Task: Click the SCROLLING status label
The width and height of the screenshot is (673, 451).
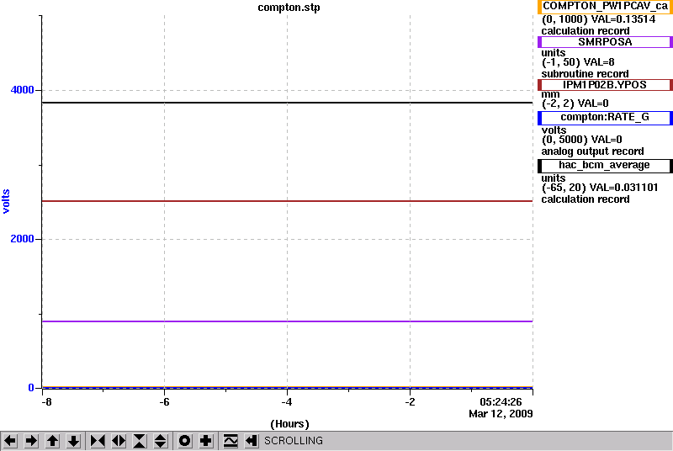Action: click(293, 441)
